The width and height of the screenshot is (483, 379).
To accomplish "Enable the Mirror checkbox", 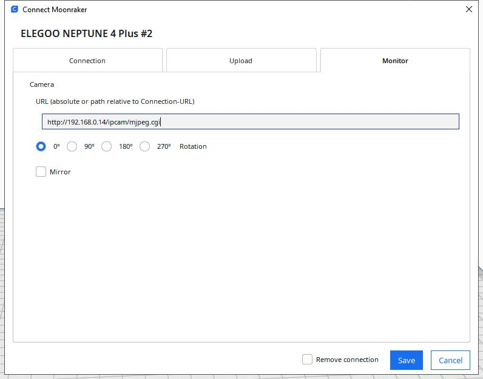I will click(x=41, y=171).
